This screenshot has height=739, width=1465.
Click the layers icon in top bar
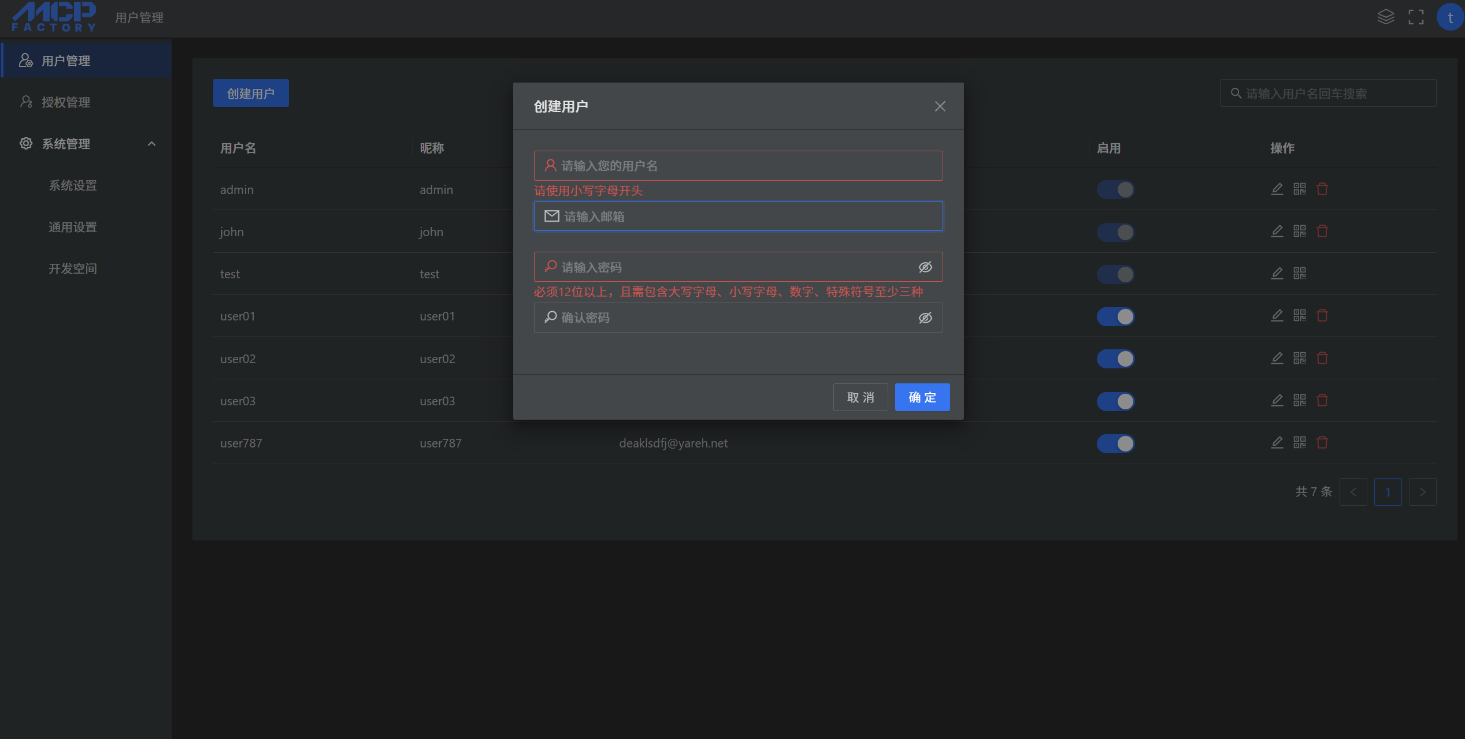point(1385,17)
